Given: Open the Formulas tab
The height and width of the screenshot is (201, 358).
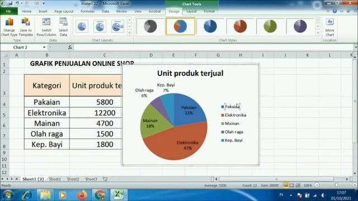Looking at the screenshot, I should click(87, 11).
